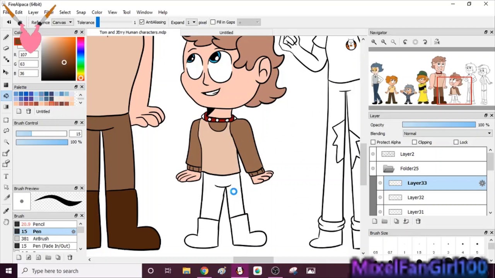Enable the layer Lock checkbox
This screenshot has height=278, width=495.
coord(456,142)
